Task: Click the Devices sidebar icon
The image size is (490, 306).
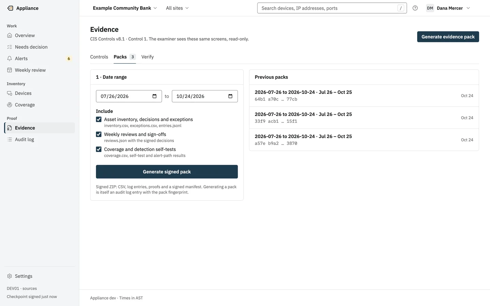Action: (x=10, y=93)
